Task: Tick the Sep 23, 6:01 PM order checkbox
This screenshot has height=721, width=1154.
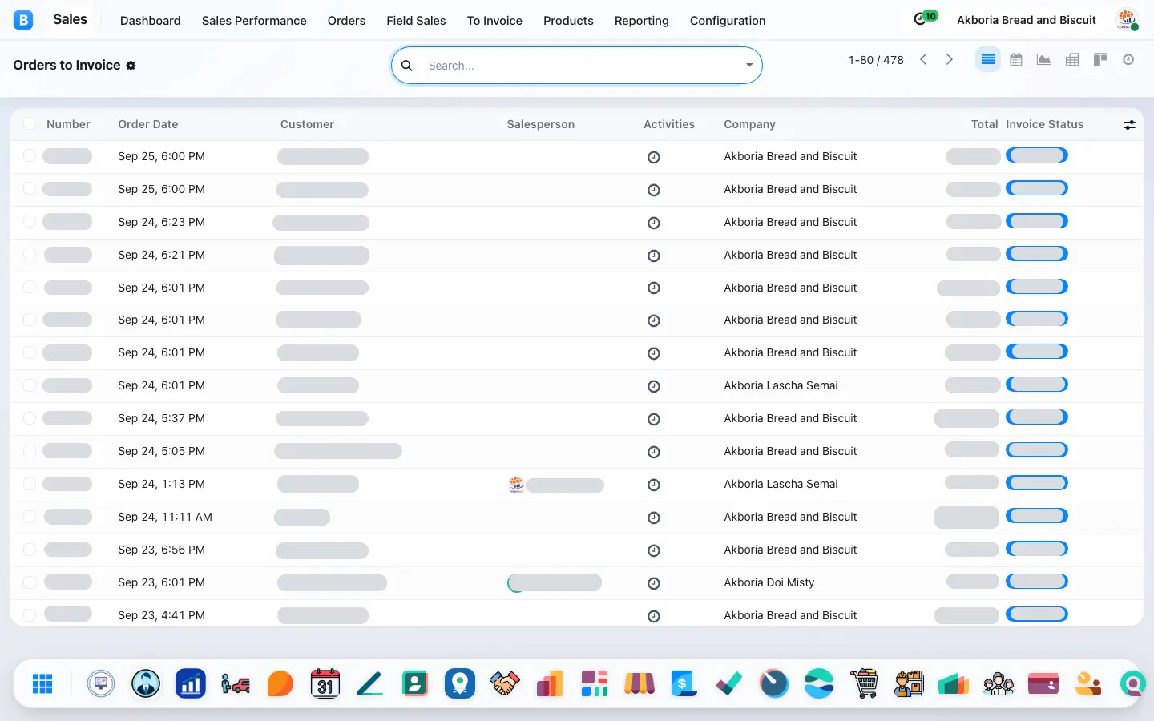Action: (30, 582)
